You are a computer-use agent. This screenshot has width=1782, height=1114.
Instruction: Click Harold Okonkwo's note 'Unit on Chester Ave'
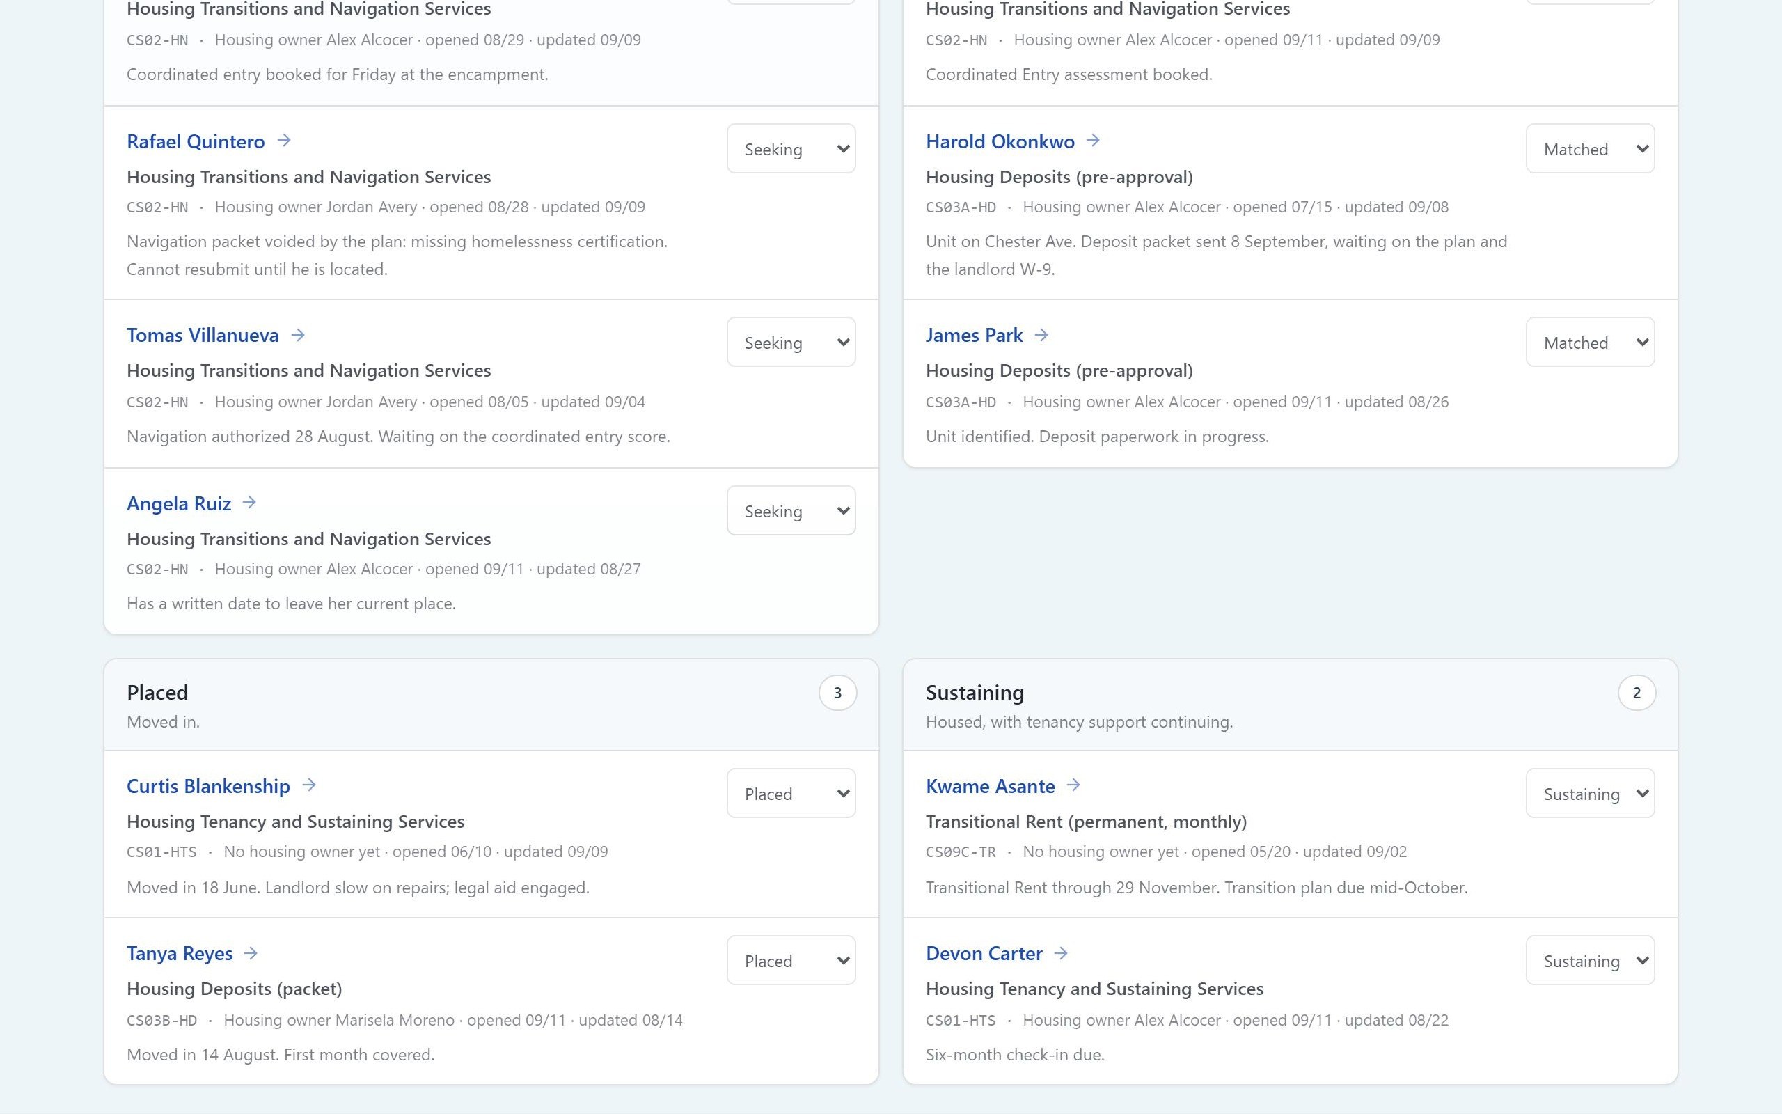pyautogui.click(x=1217, y=256)
